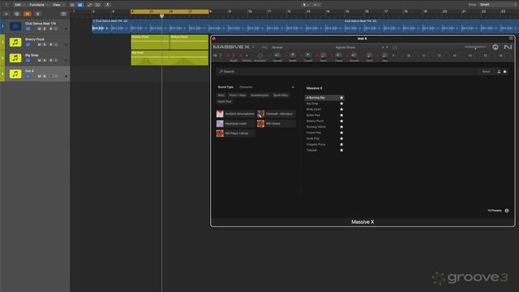Open the Cinematic library thumbnail
This screenshot has height=292, width=519.
pos(261,114)
